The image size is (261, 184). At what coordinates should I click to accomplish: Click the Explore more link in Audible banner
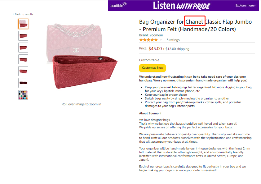pyautogui.click(x=246, y=6)
